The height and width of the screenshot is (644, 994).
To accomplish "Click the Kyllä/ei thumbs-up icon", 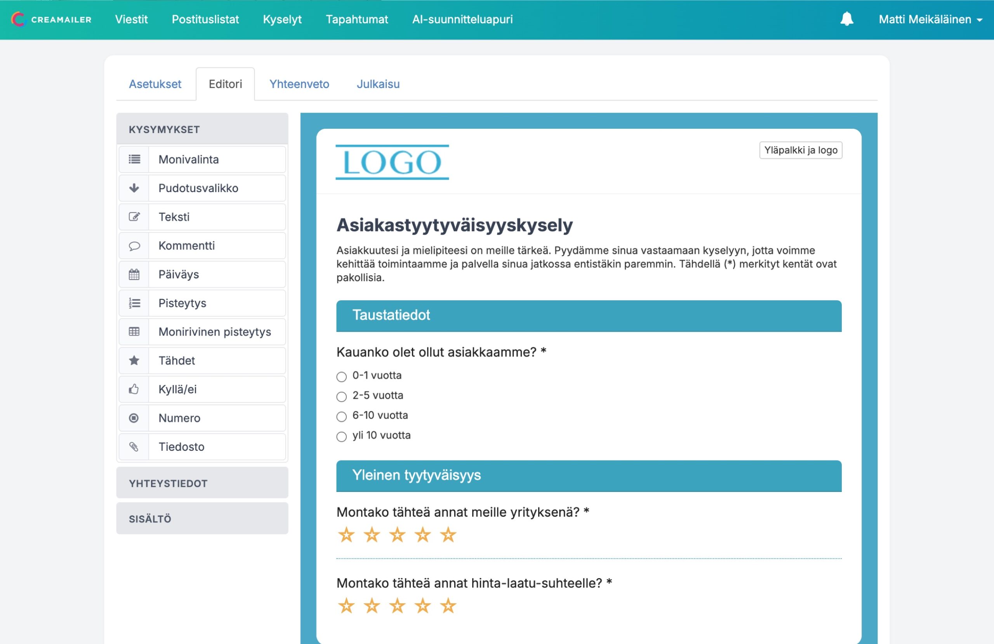I will coord(134,390).
